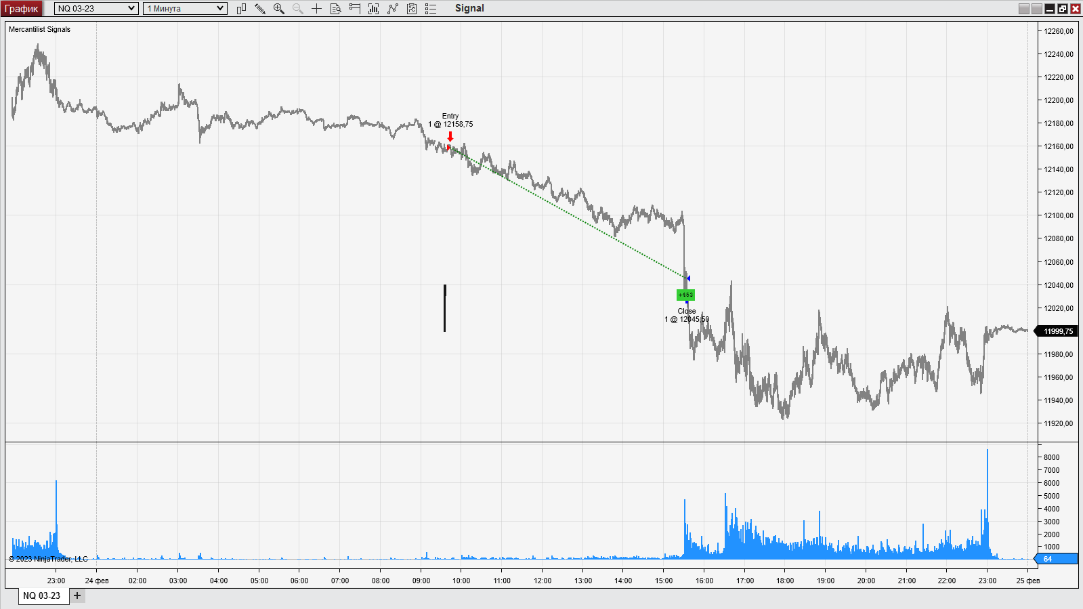Click the zoom in magnifier icon
The width and height of the screenshot is (1083, 609).
(x=279, y=9)
